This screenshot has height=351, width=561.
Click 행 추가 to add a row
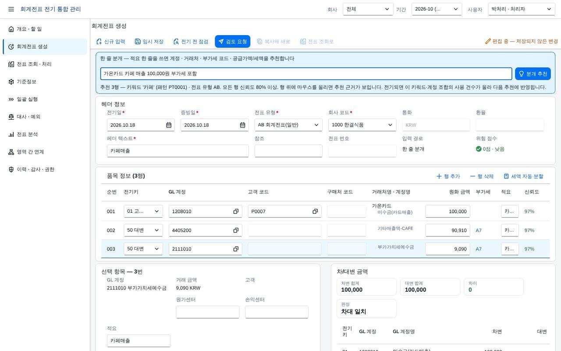tap(448, 176)
